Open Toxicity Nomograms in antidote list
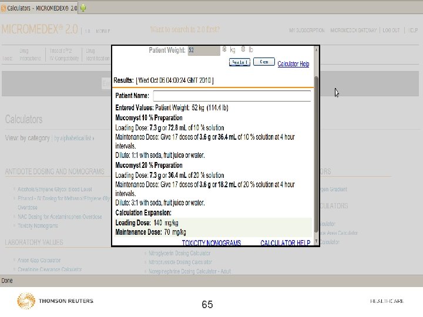 tap(38, 225)
